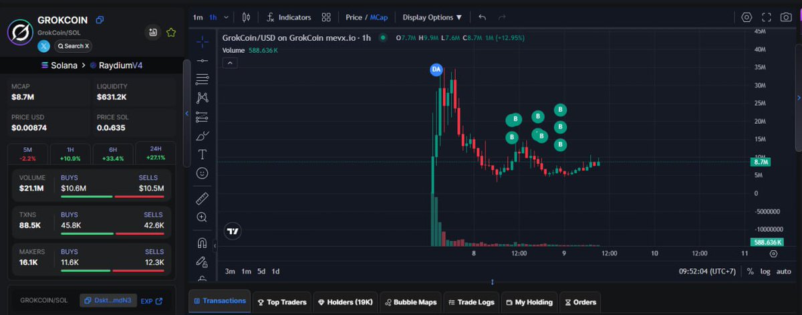Copy the GROKCOIN token address icon

pos(100,20)
